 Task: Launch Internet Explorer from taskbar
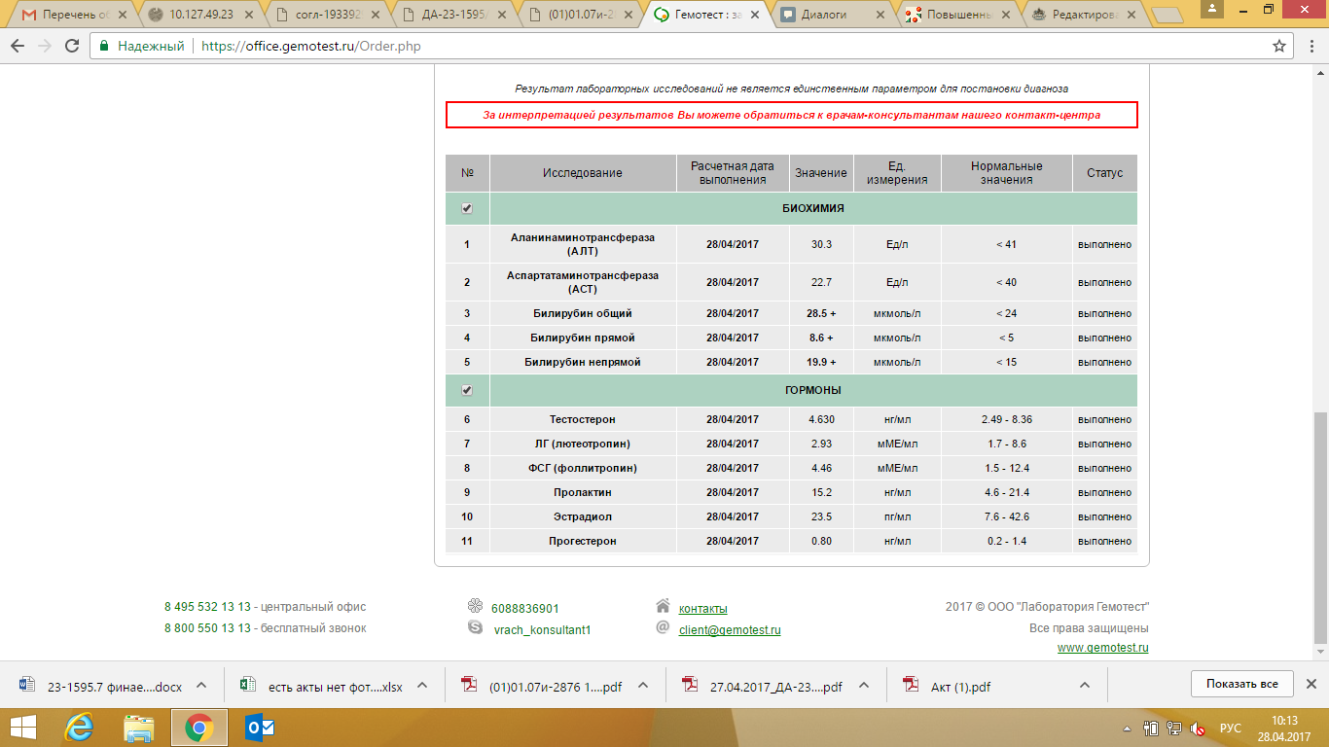[x=79, y=728]
